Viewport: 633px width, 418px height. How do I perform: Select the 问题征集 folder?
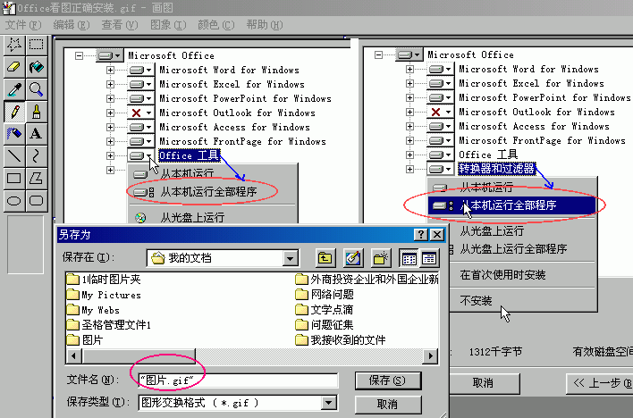pos(325,325)
